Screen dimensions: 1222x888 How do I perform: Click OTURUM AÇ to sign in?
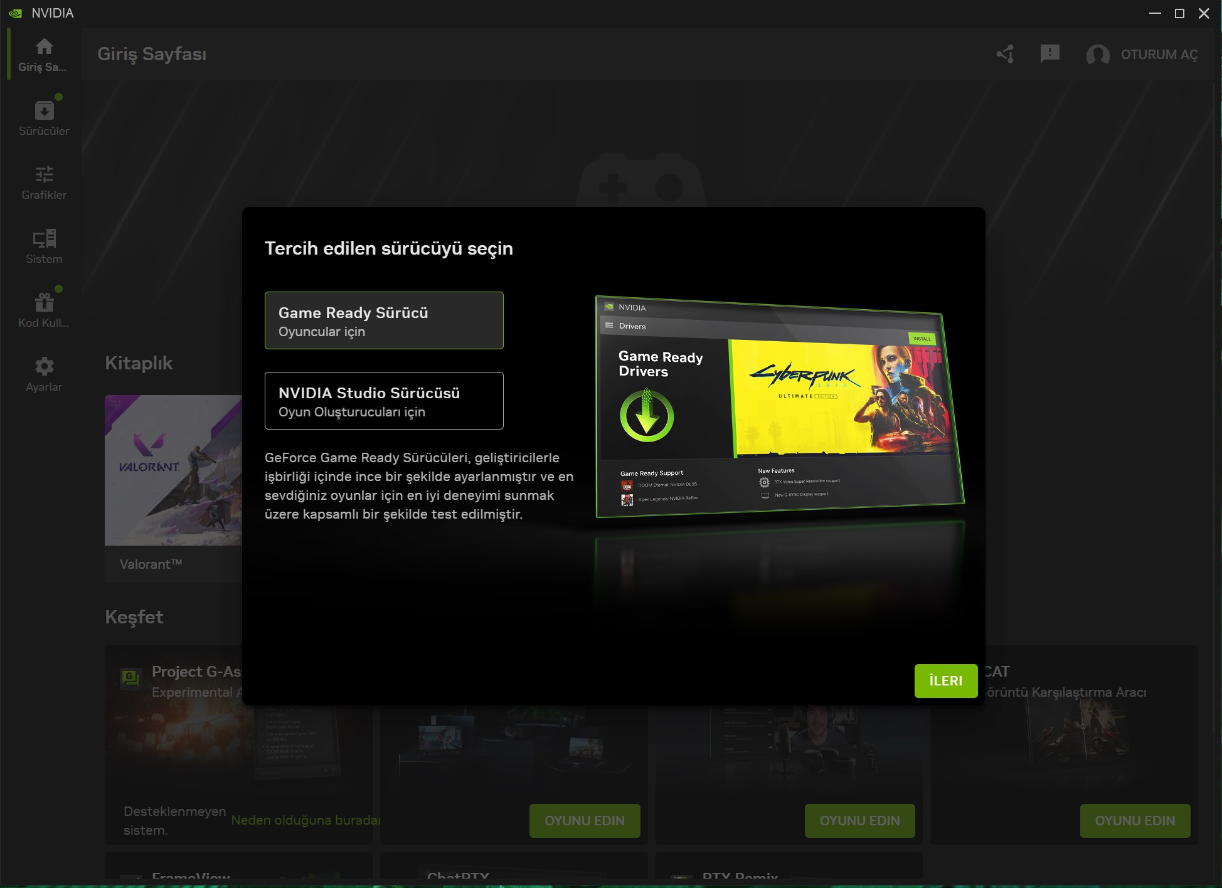[1158, 55]
